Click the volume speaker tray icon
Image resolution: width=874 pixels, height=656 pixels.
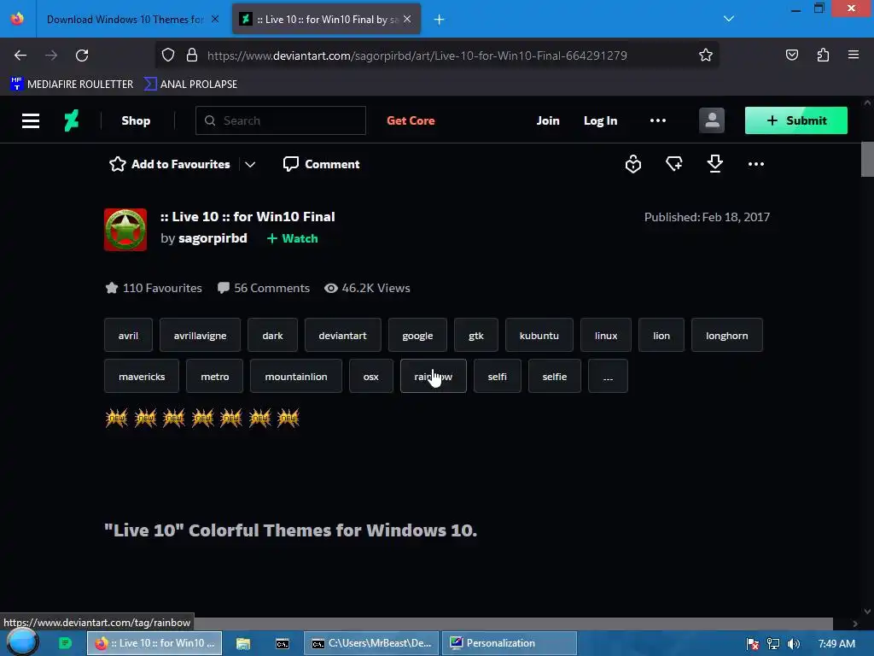(793, 644)
